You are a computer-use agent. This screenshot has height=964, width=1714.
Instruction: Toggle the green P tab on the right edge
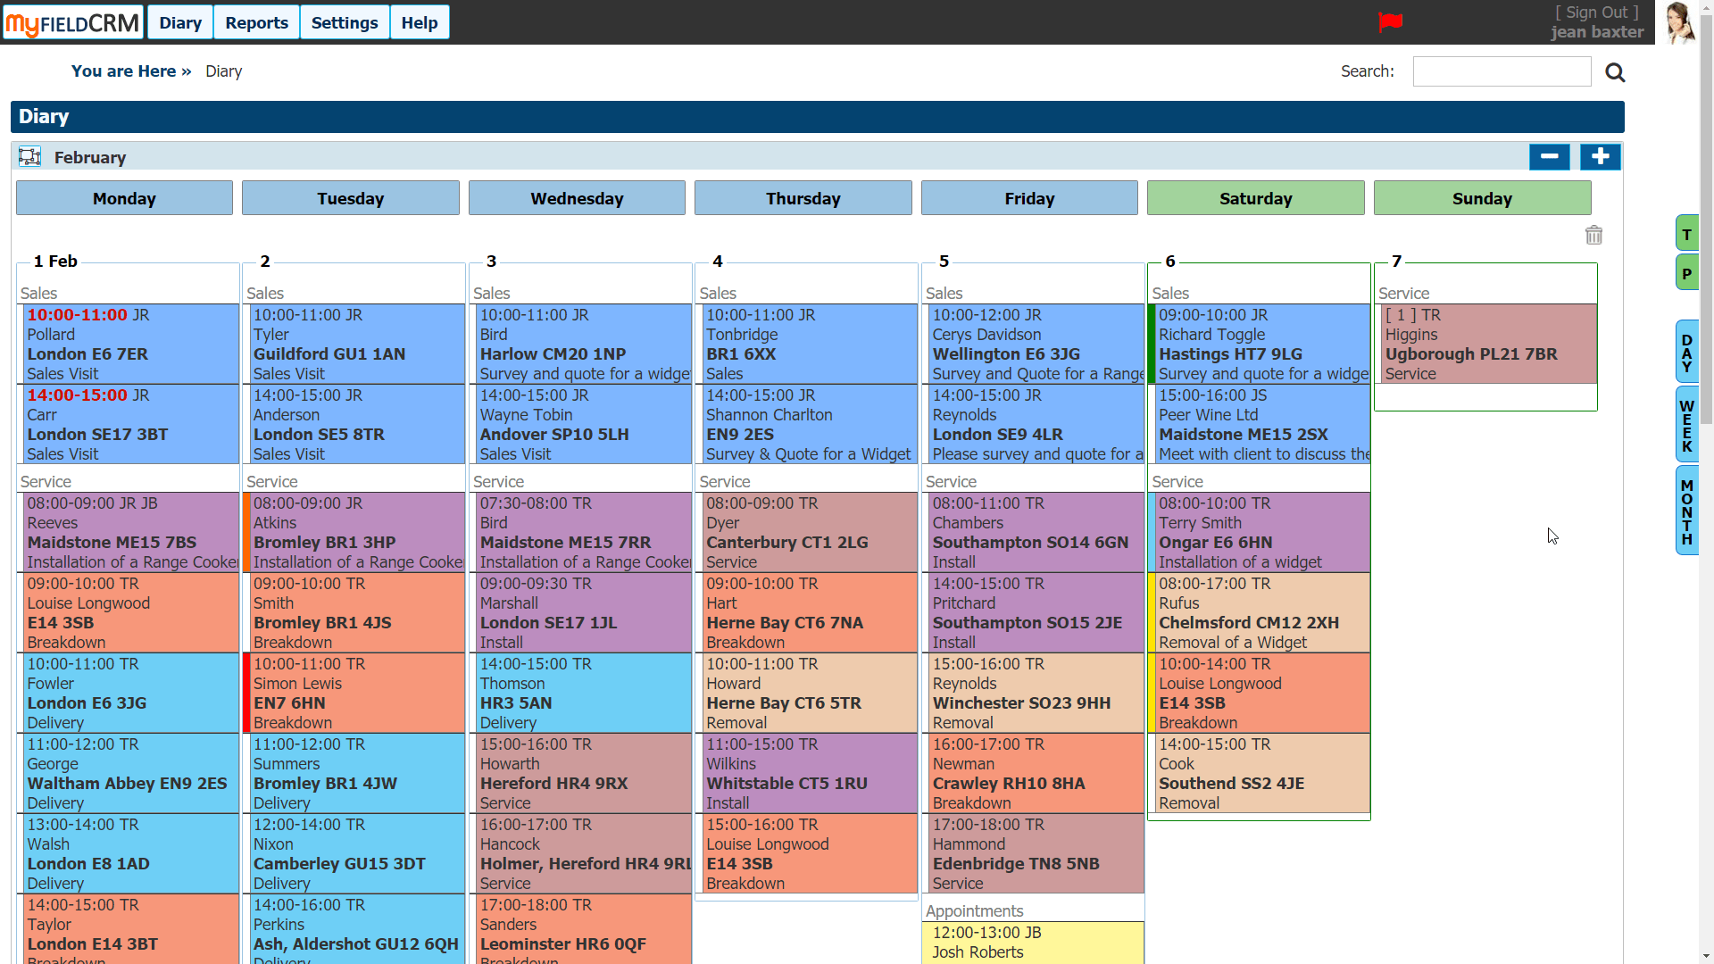point(1687,272)
